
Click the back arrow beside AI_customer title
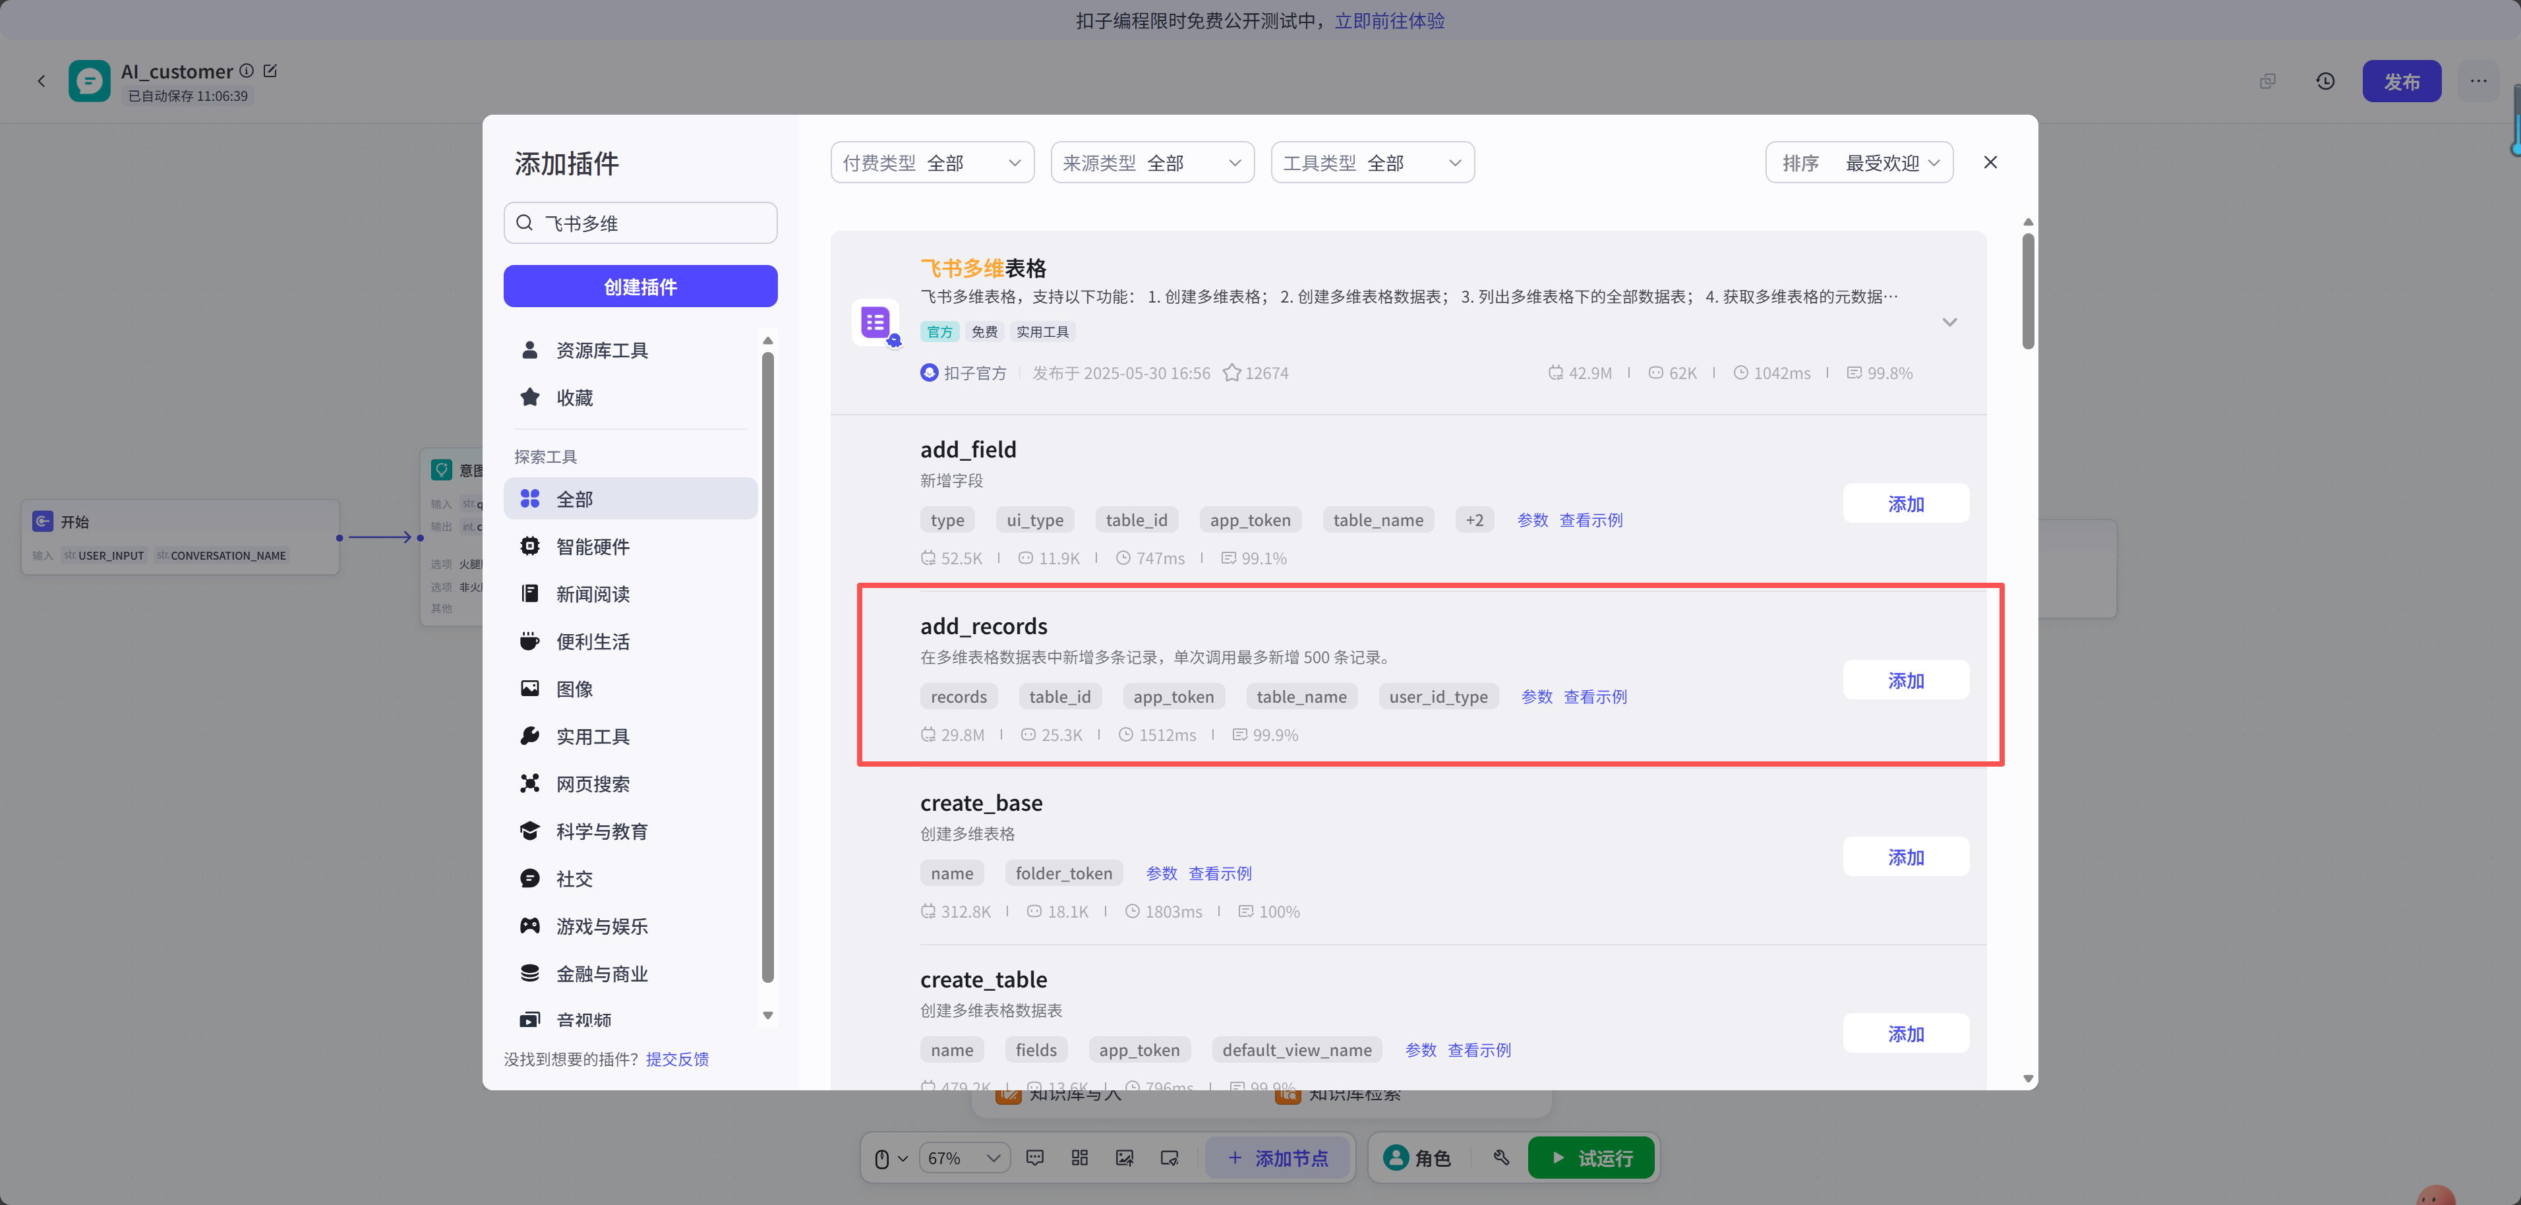[41, 80]
